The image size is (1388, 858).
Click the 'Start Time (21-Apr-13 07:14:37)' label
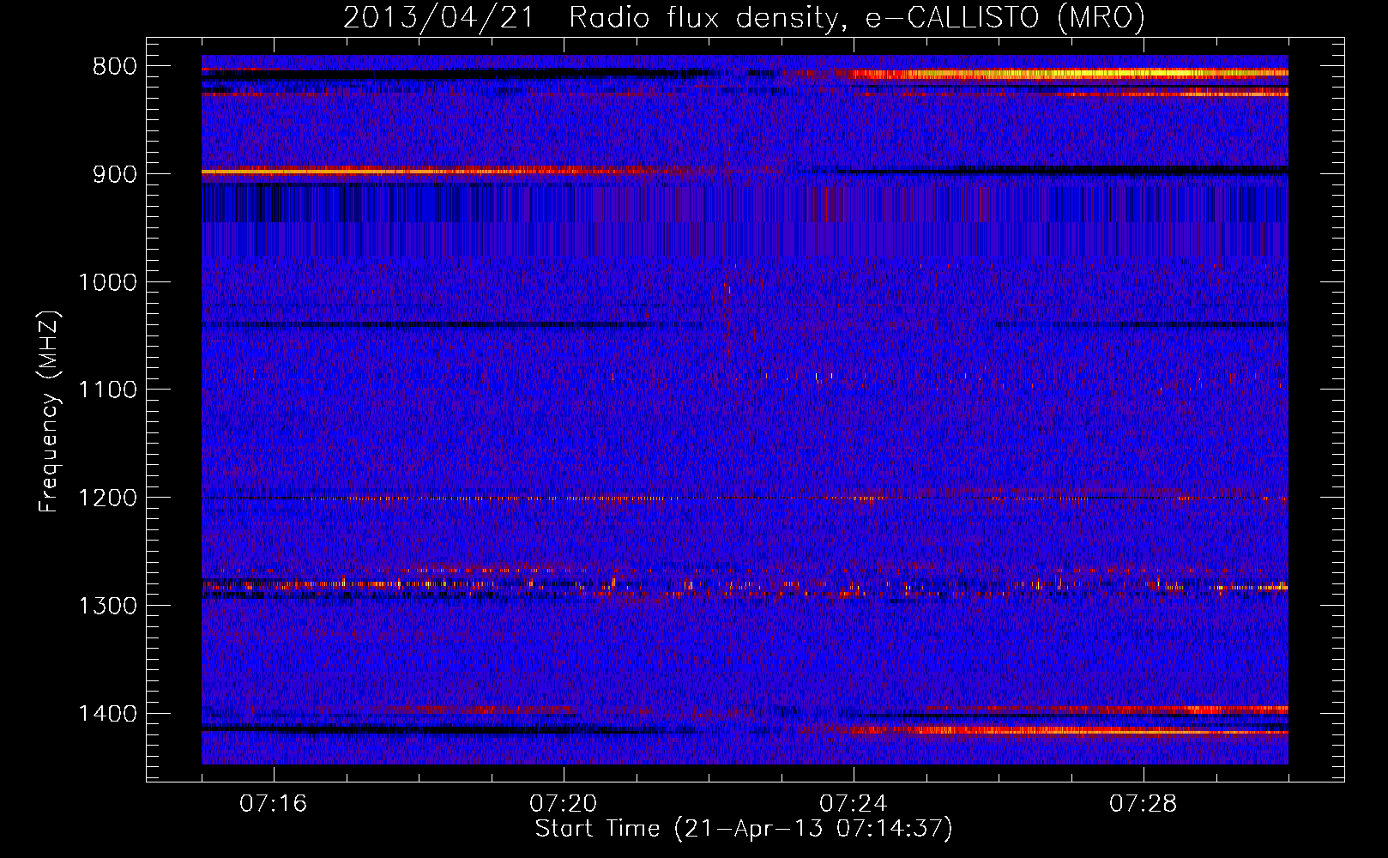(744, 829)
